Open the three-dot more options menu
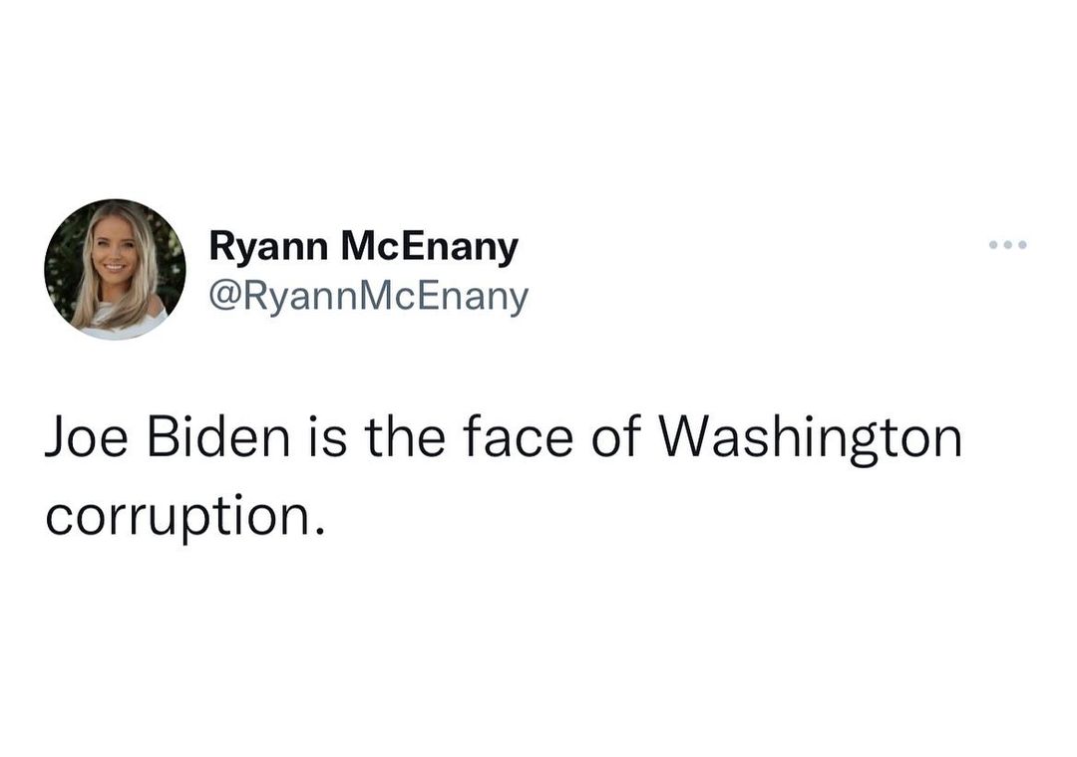The width and height of the screenshot is (1077, 757). click(1007, 244)
